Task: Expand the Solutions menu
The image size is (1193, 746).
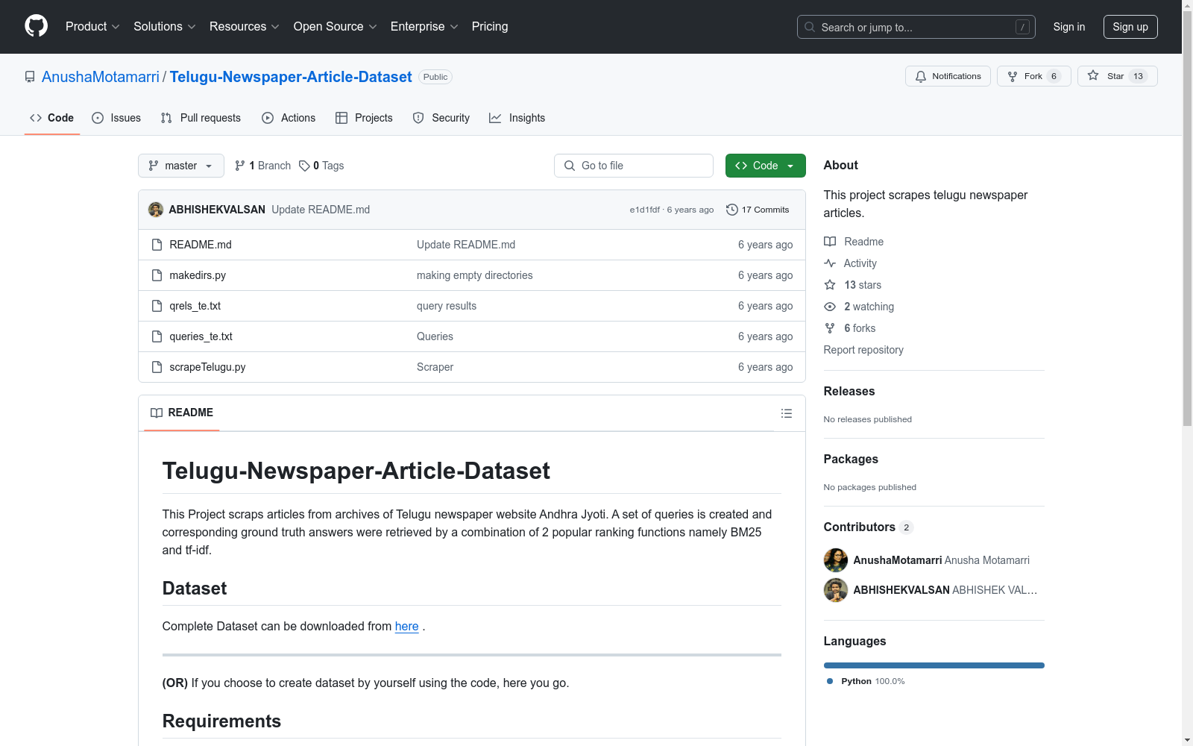Action: [x=165, y=26]
